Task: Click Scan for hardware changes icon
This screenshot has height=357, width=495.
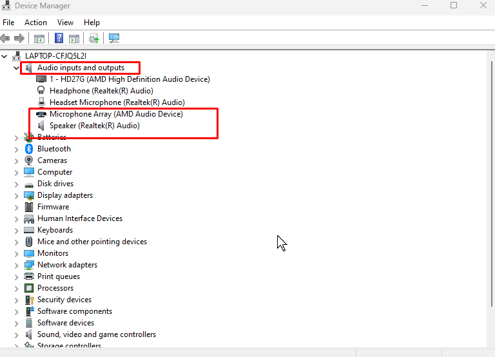Action: (x=114, y=39)
